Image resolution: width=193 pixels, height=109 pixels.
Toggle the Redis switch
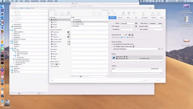click(68, 44)
